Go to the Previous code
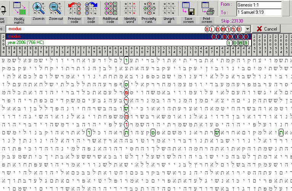The image size is (292, 191). [74, 12]
